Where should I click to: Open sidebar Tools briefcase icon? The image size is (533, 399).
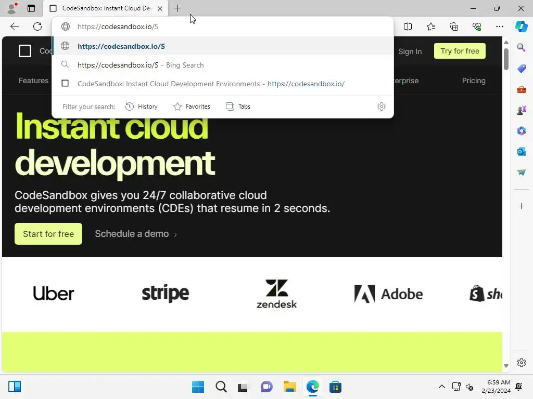(x=521, y=89)
